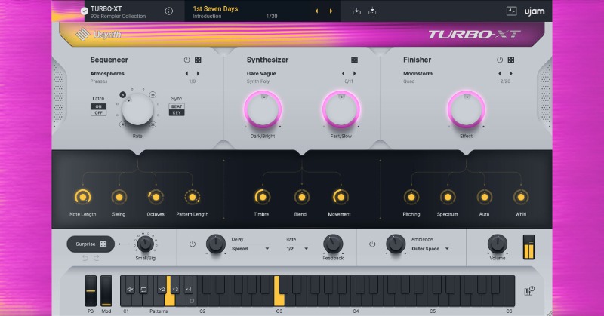The height and width of the screenshot is (316, 604).
Task: Click the Mod wheel
Action: [106, 291]
